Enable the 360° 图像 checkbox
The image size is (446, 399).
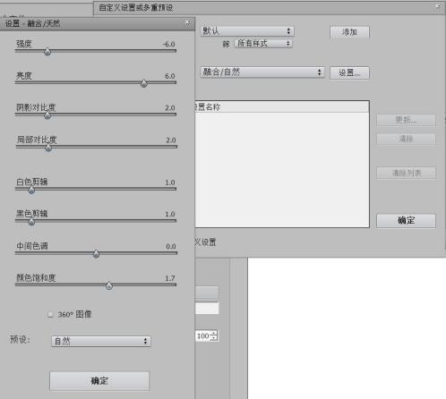pos(50,314)
